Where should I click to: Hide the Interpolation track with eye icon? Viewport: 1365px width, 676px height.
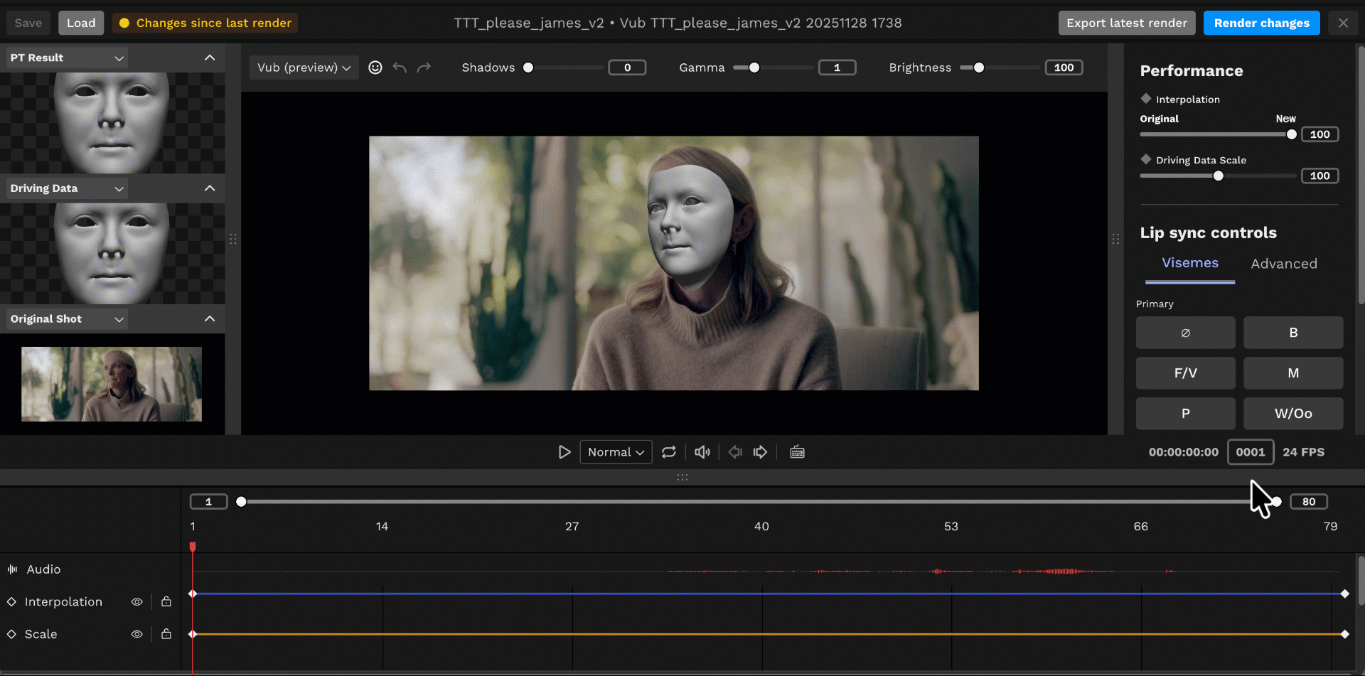[137, 602]
